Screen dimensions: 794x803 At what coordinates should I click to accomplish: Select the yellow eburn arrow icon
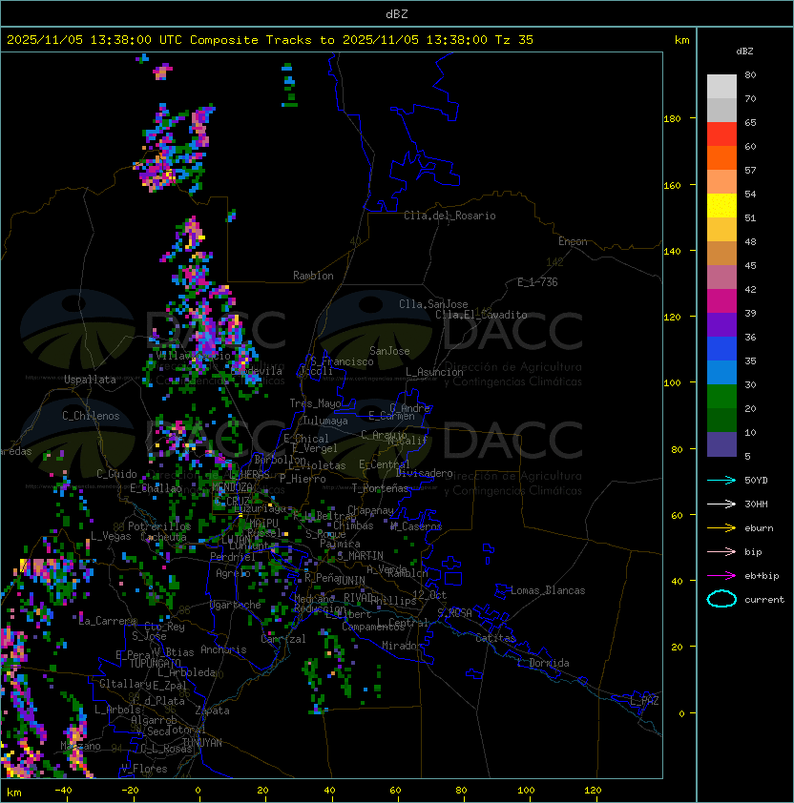pyautogui.click(x=721, y=528)
